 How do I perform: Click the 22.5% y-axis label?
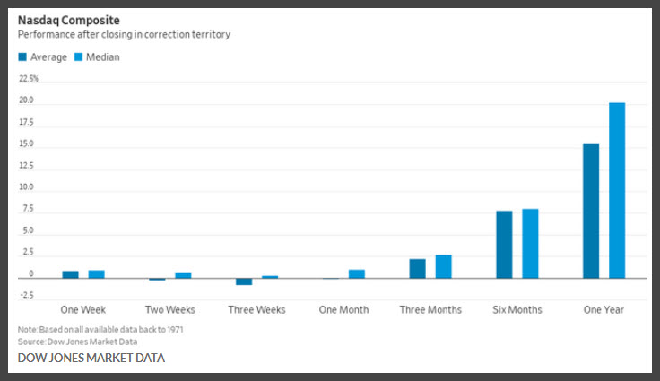coord(28,78)
